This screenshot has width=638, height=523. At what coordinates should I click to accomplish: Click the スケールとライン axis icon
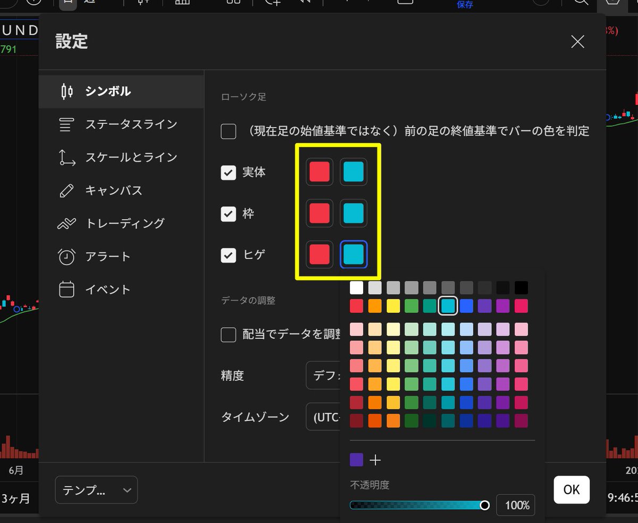point(66,157)
